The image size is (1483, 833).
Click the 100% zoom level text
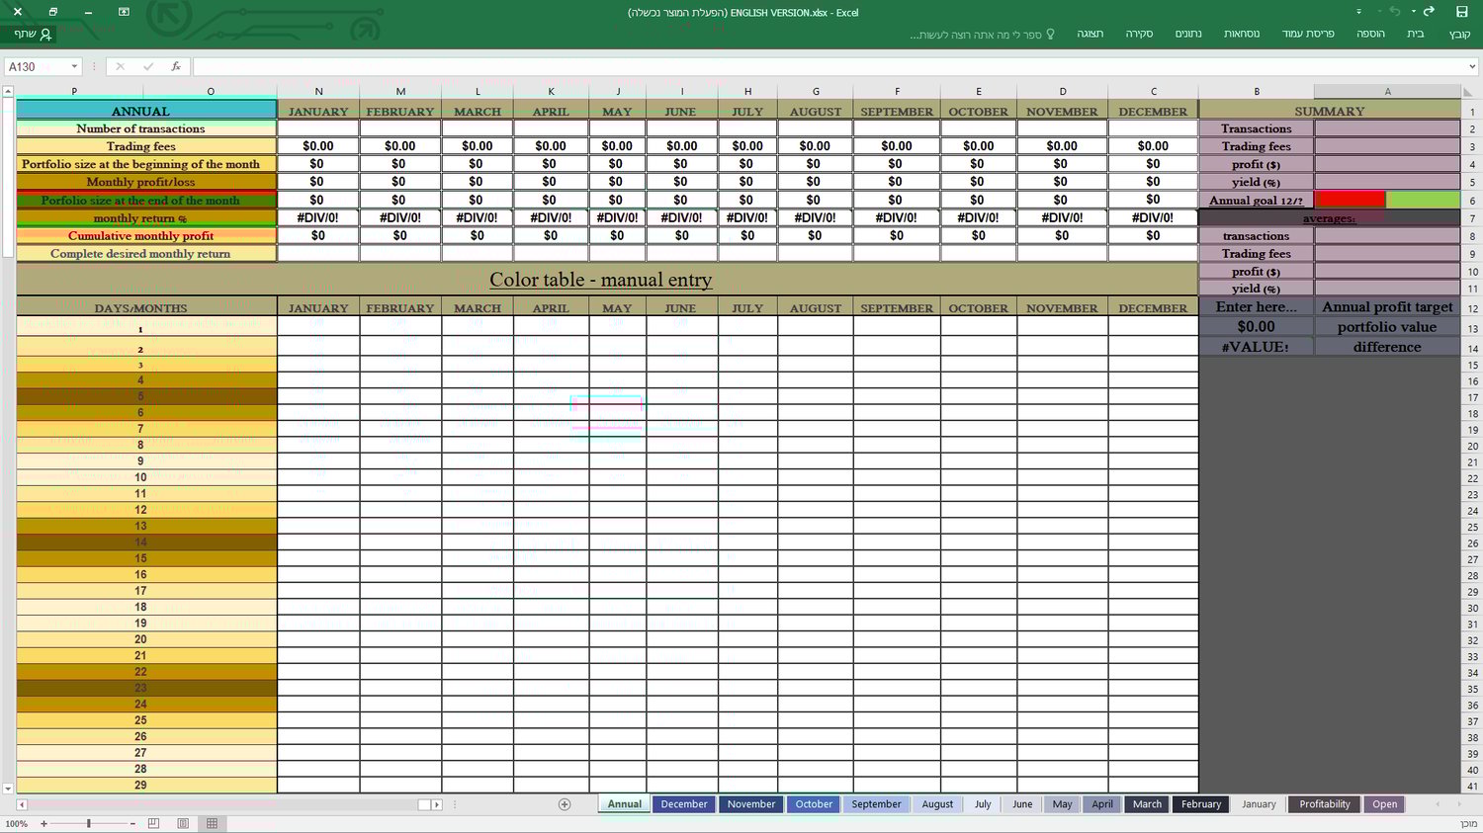click(x=16, y=823)
